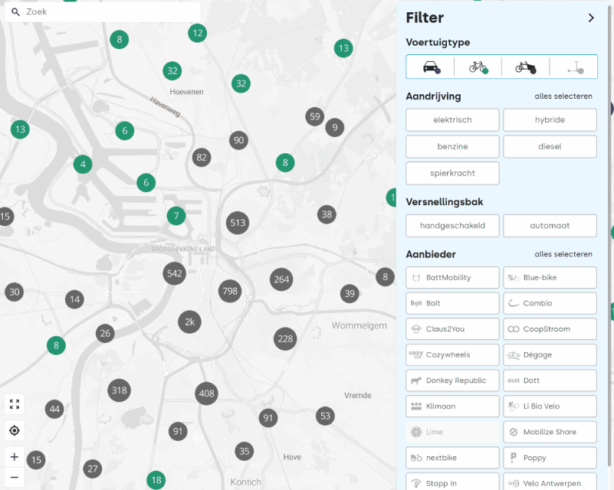Zoom out of the map
This screenshot has width=614, height=490.
coord(15,478)
